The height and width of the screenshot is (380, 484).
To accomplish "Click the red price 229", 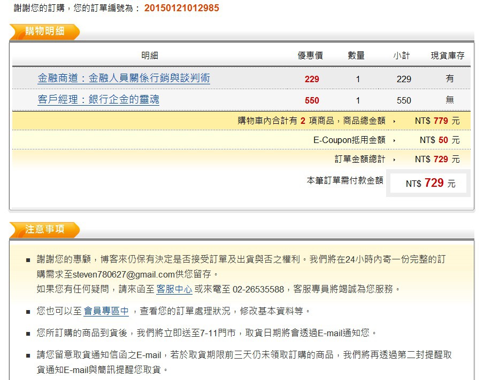I will pyautogui.click(x=312, y=79).
